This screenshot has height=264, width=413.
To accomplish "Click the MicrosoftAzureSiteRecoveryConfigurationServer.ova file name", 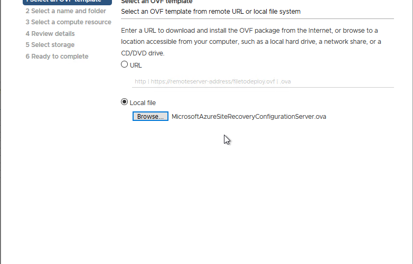I will tap(249, 117).
